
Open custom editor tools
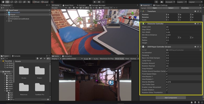(x=29, y=2)
